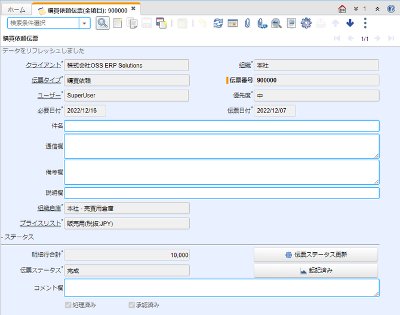Viewport: 400px width, 315px height.
Task: Switch to the ホーム tab
Action: 17,10
